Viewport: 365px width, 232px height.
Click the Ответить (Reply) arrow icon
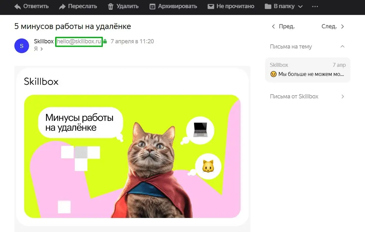18,6
